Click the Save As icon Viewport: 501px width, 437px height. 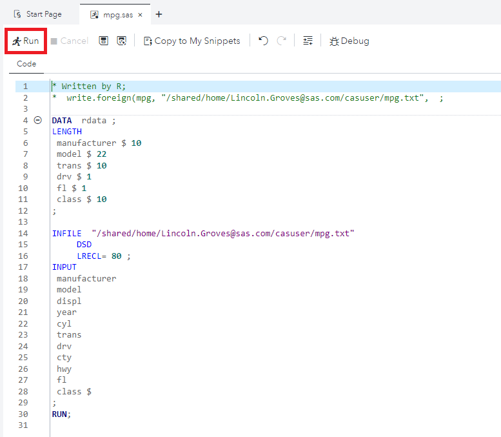pos(121,41)
